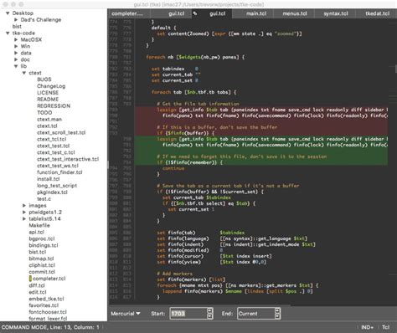Expand the Win folder
Image resolution: width=397 pixels, height=333 pixels.
pyautogui.click(x=16, y=46)
